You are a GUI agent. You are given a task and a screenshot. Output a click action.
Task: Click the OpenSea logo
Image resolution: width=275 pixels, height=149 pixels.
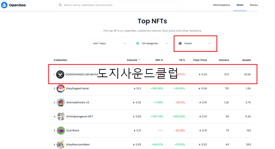coord(13,5)
